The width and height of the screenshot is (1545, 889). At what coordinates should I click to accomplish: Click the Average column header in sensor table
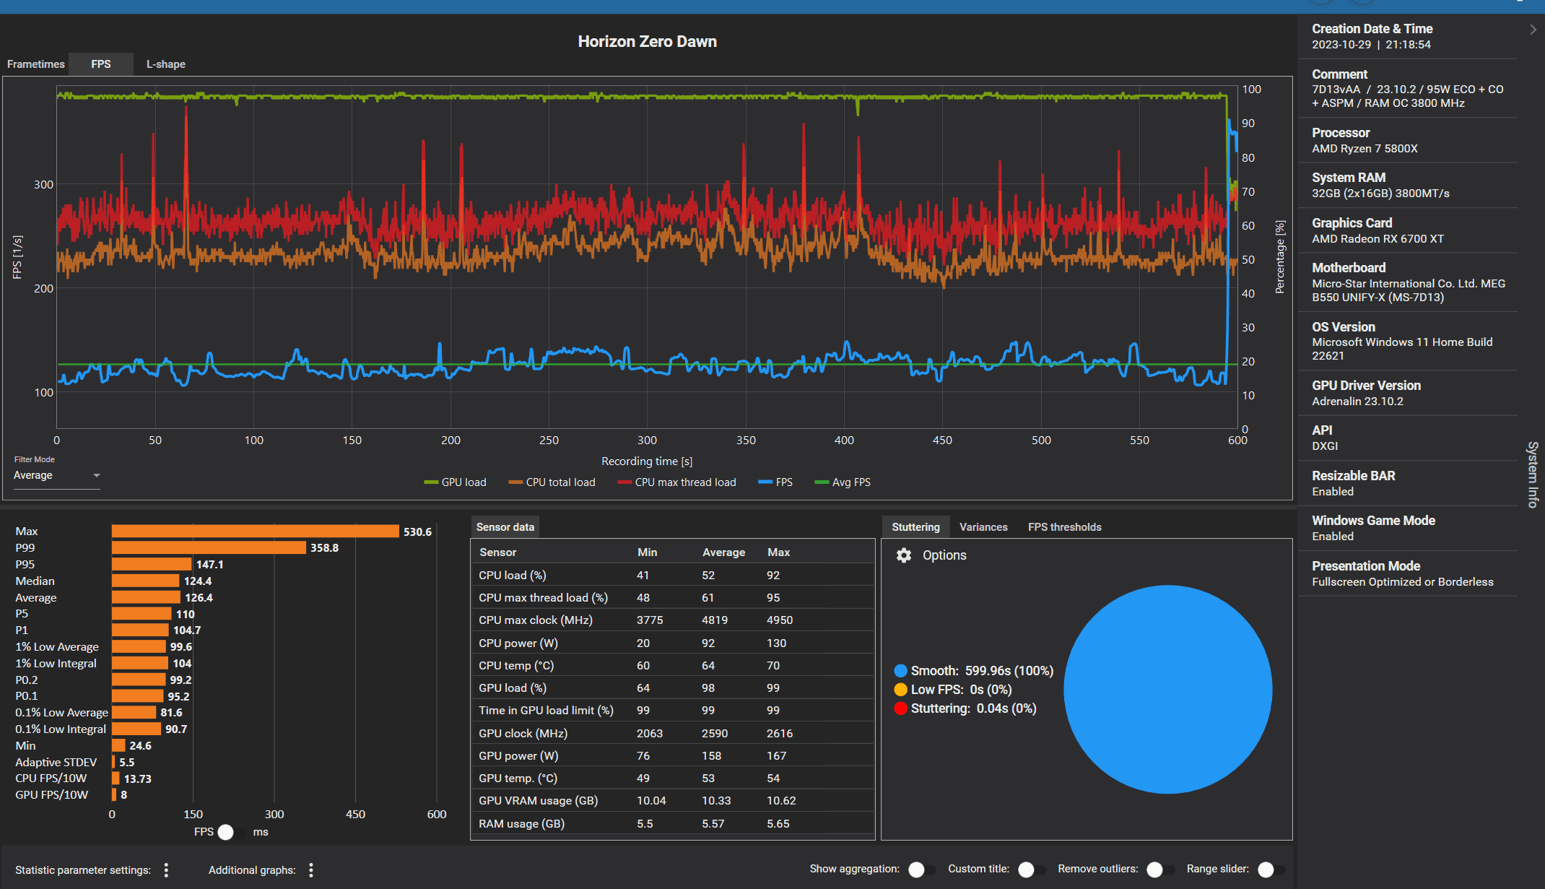pos(723,552)
